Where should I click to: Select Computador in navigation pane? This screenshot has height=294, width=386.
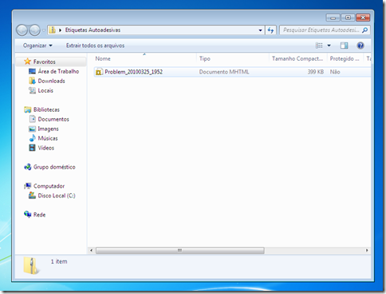(49, 186)
